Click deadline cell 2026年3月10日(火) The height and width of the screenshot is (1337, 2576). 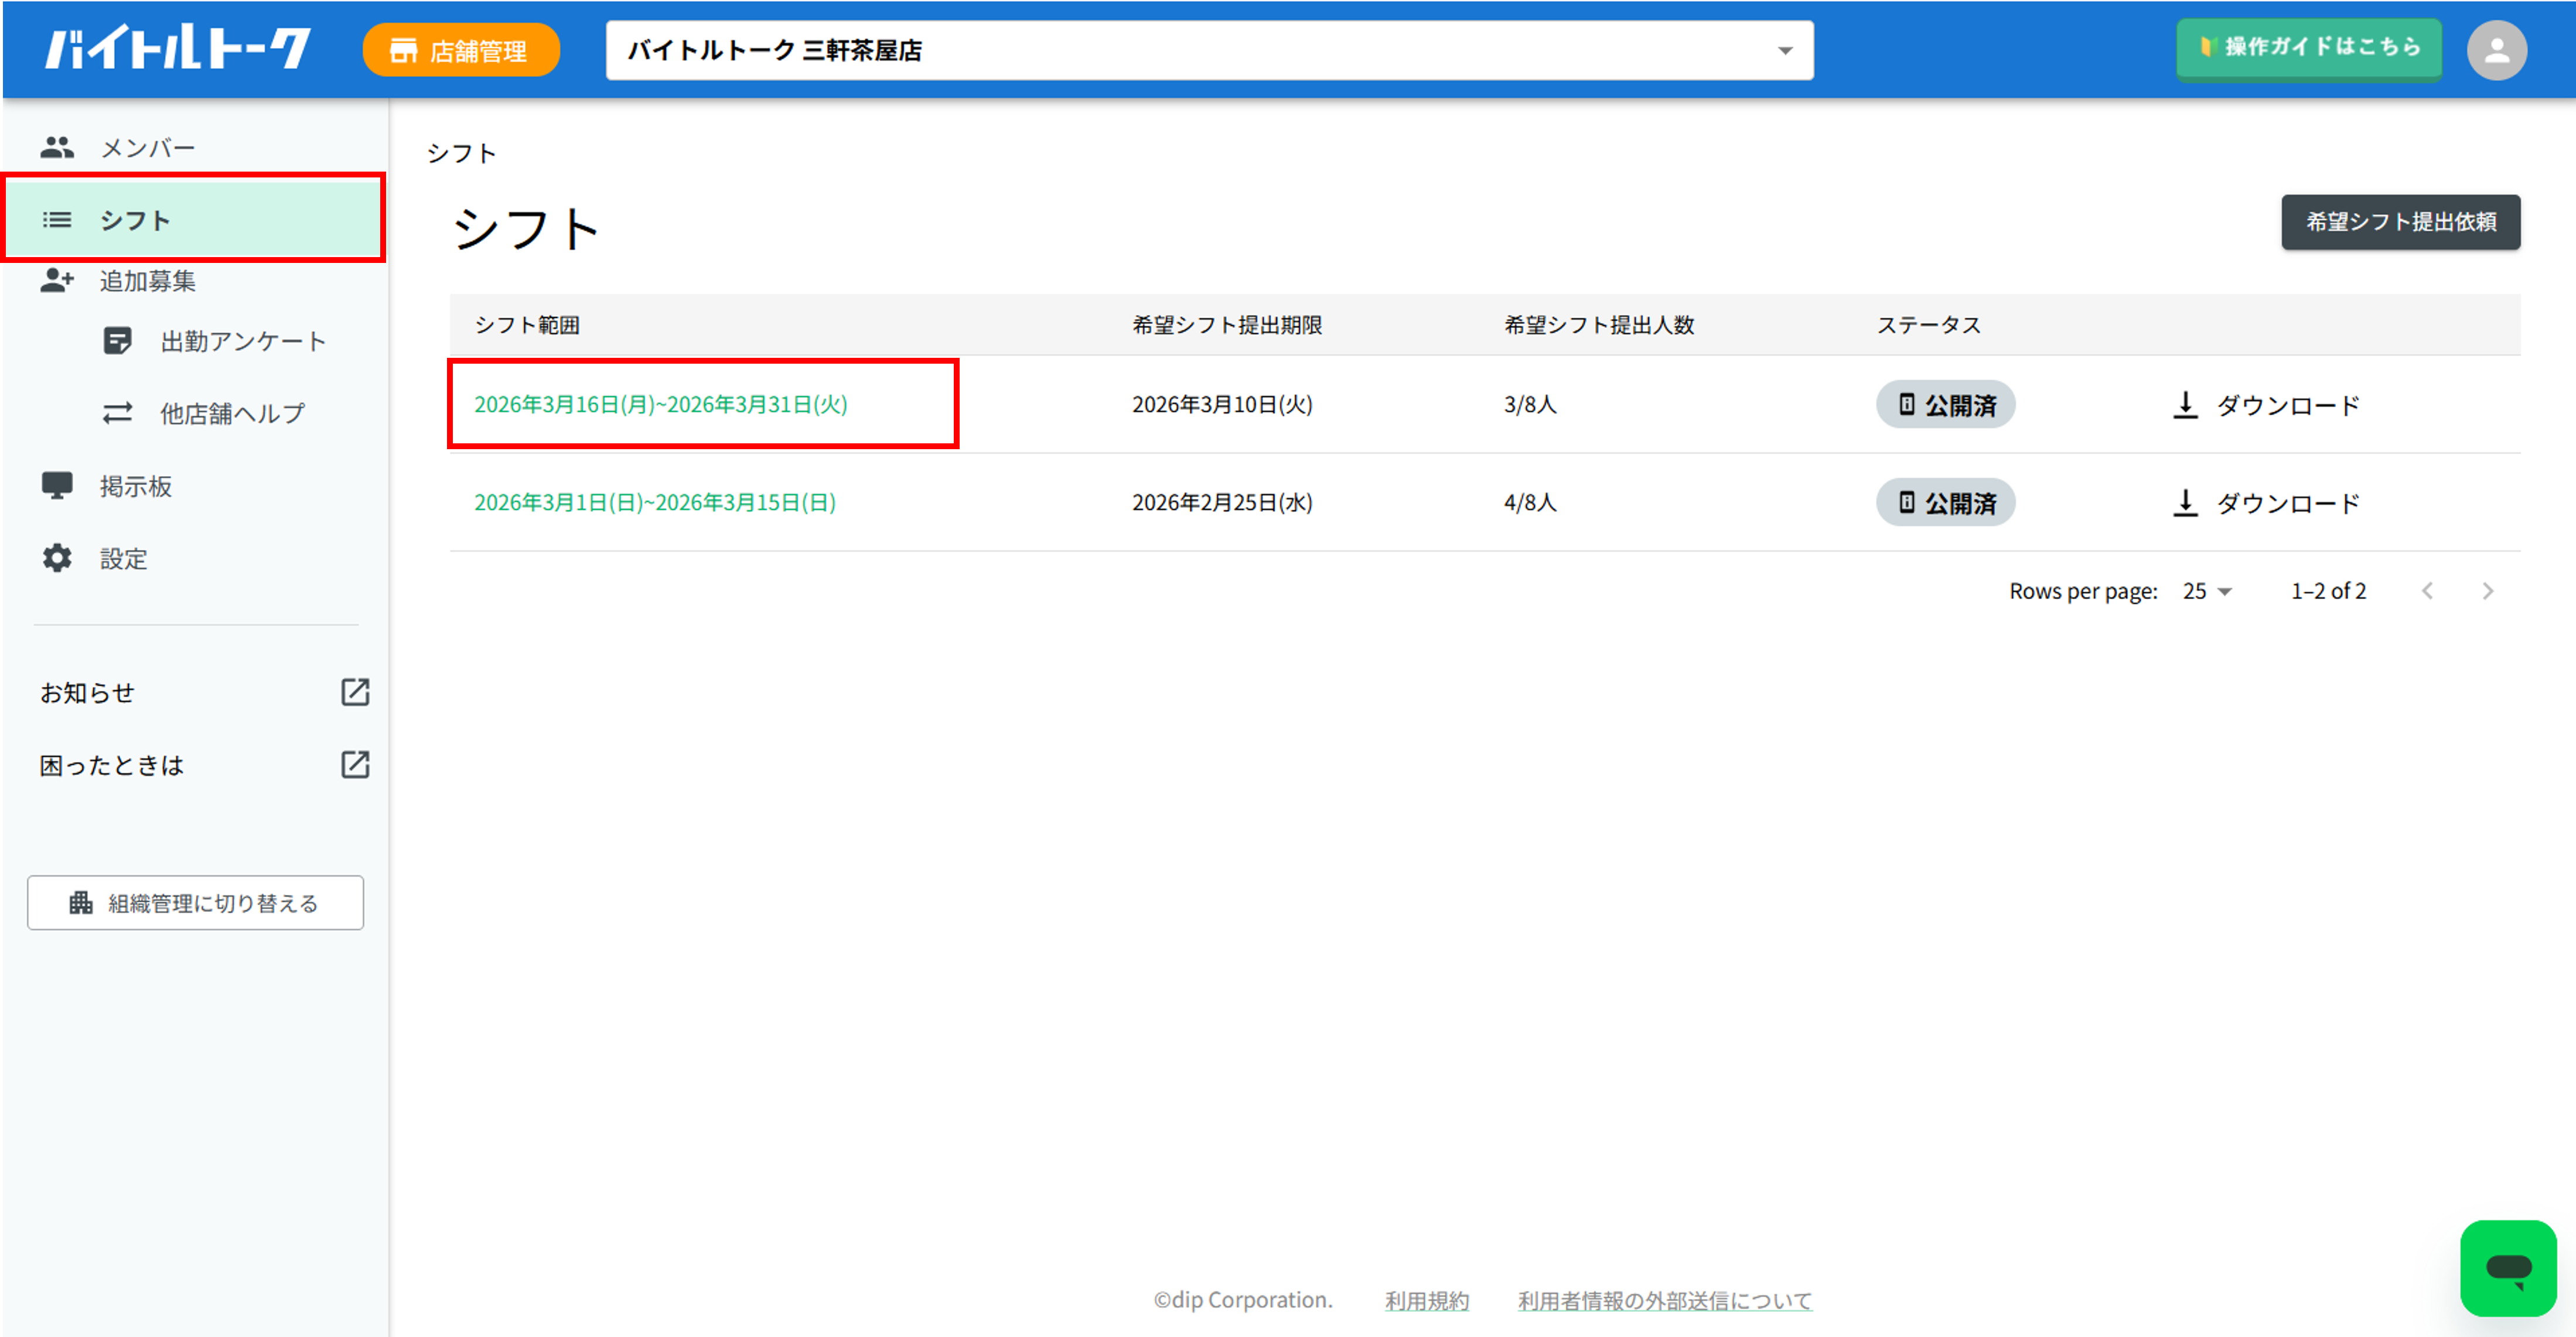1222,405
